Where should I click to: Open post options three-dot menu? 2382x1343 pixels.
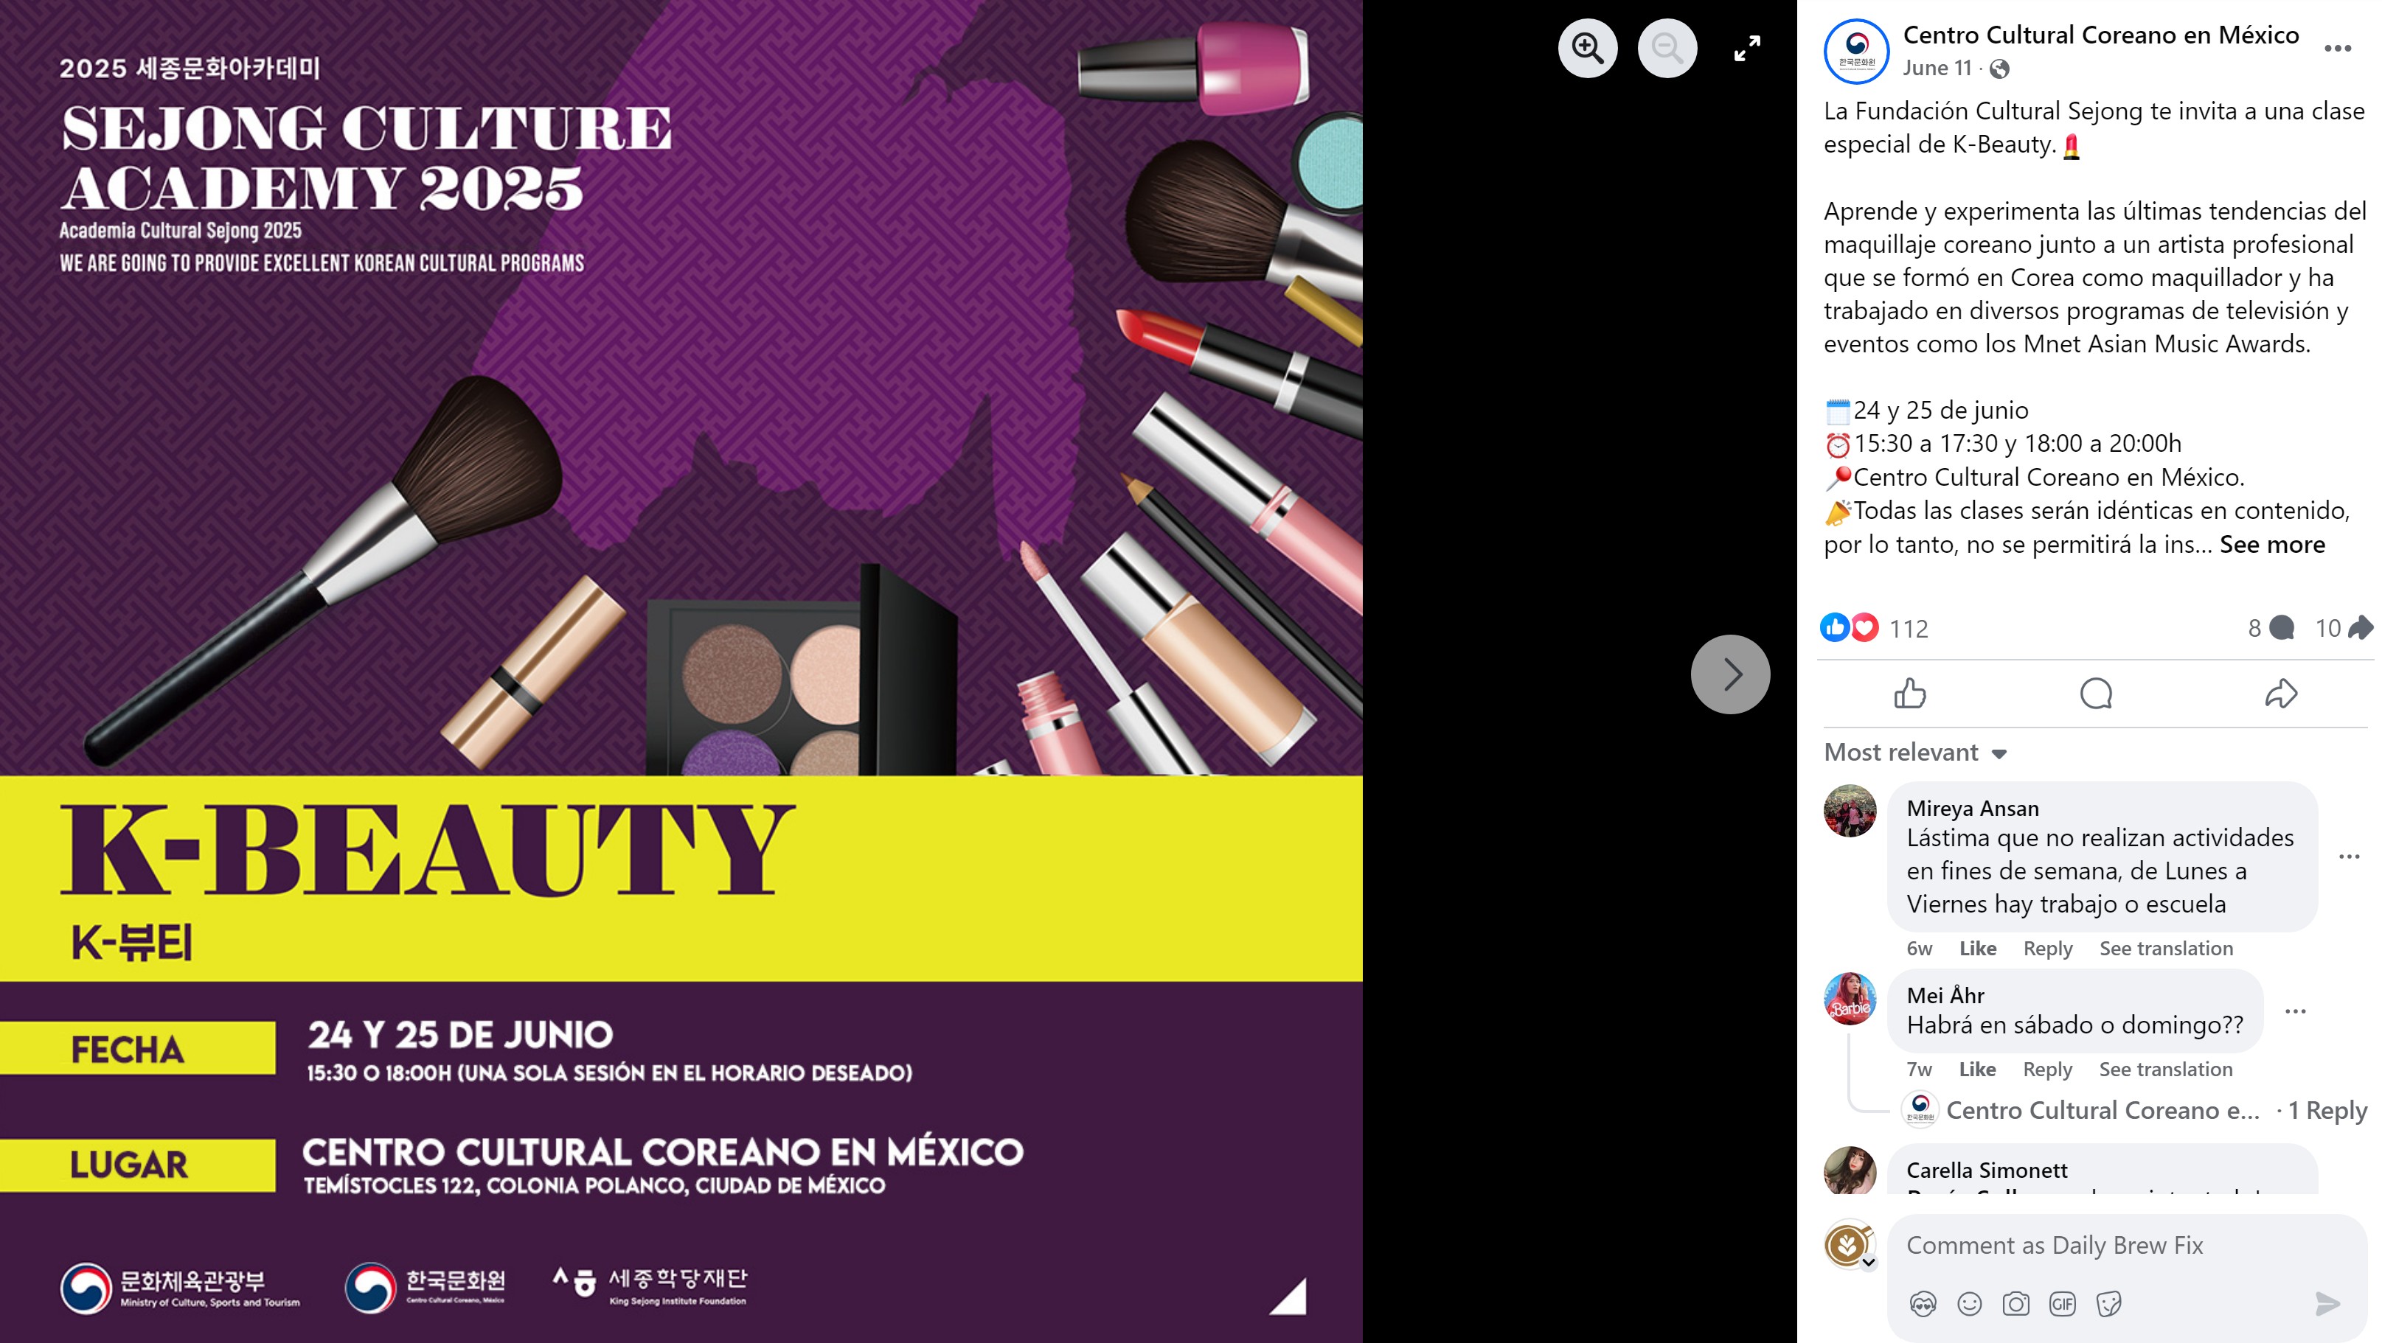2337,49
